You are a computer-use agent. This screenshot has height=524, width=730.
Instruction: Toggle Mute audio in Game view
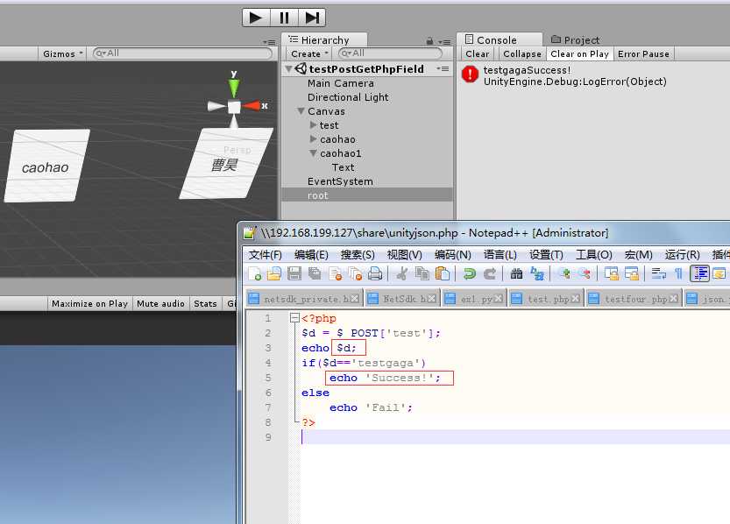click(x=160, y=303)
